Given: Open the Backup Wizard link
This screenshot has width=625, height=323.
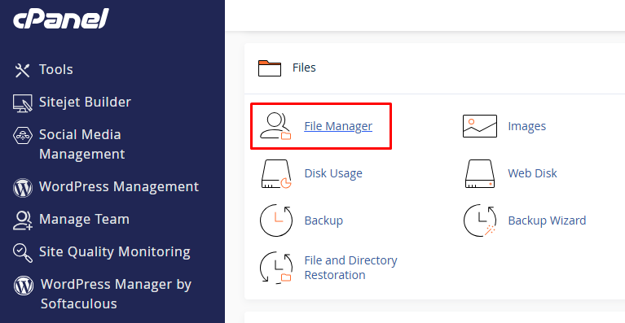Looking at the screenshot, I should pyautogui.click(x=547, y=220).
